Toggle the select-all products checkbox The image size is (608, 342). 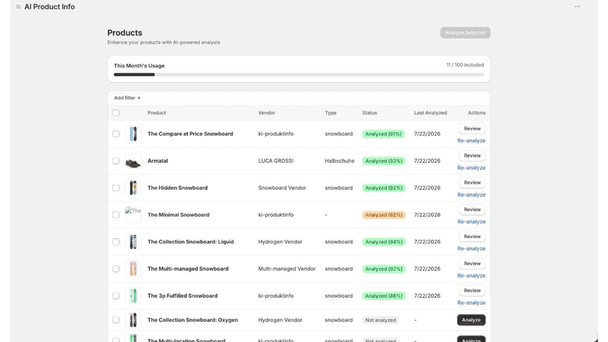click(x=116, y=113)
